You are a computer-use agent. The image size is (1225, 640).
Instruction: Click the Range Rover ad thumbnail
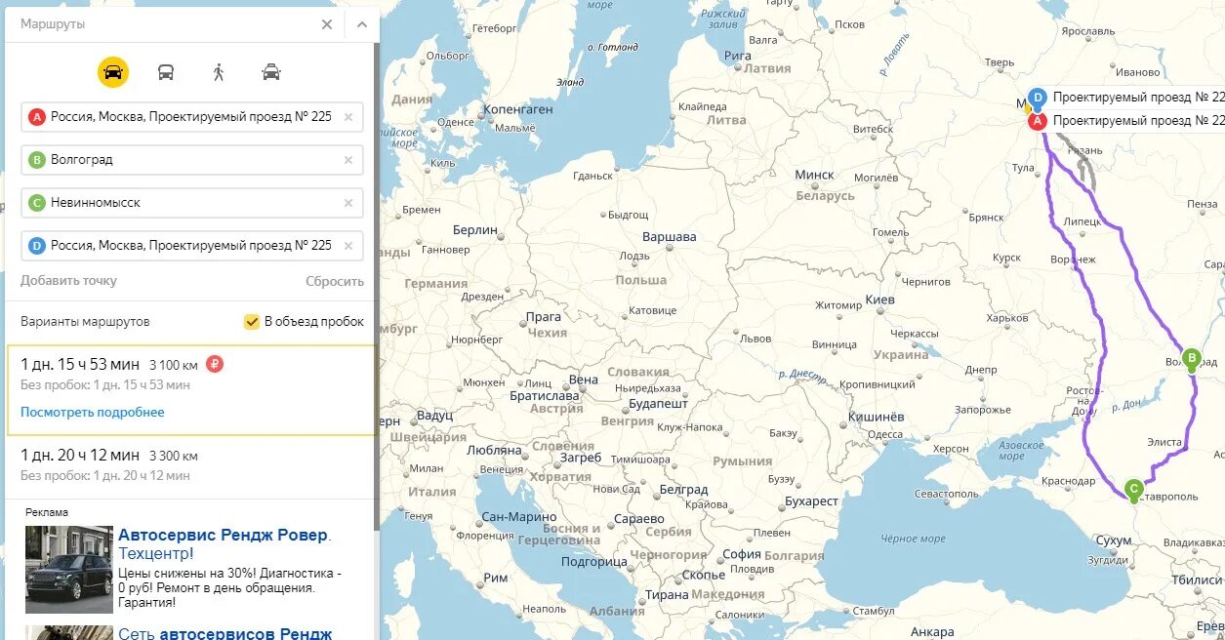coord(69,570)
